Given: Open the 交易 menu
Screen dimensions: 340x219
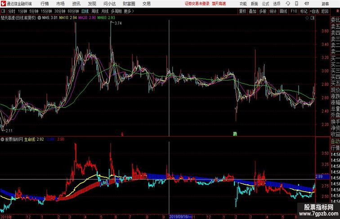Looking at the screenshot, I should pos(147,4).
